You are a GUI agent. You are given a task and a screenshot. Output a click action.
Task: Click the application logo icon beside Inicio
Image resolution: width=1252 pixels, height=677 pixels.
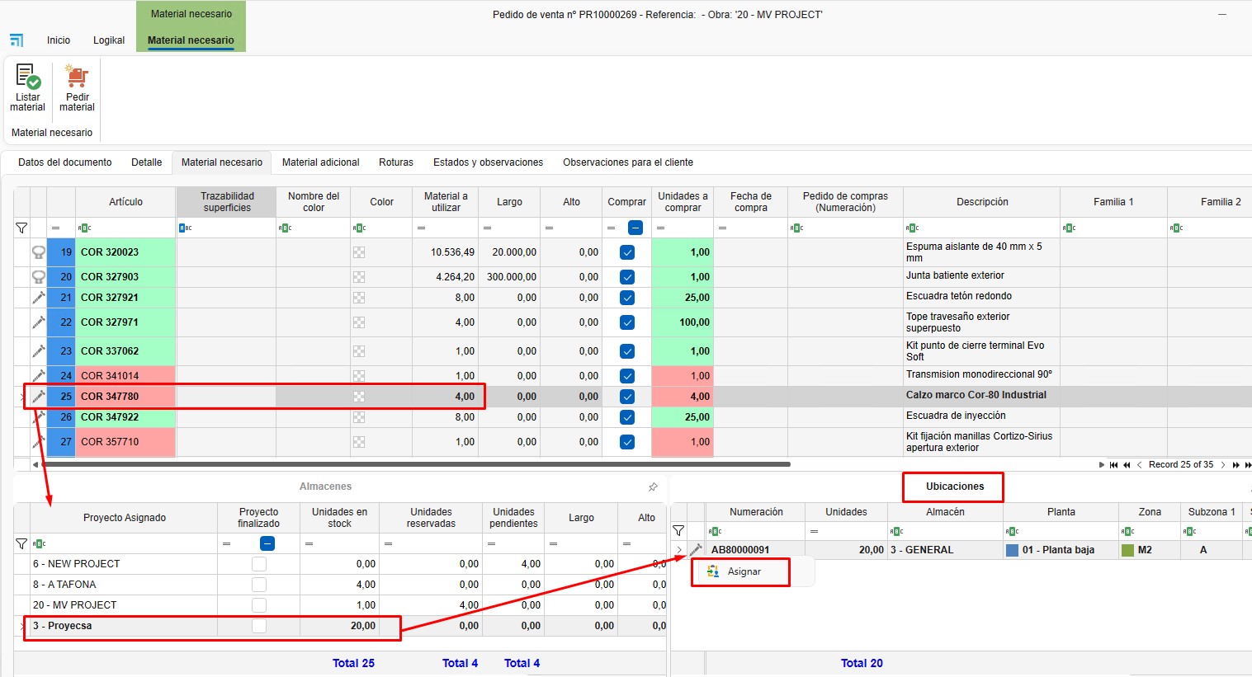[17, 40]
